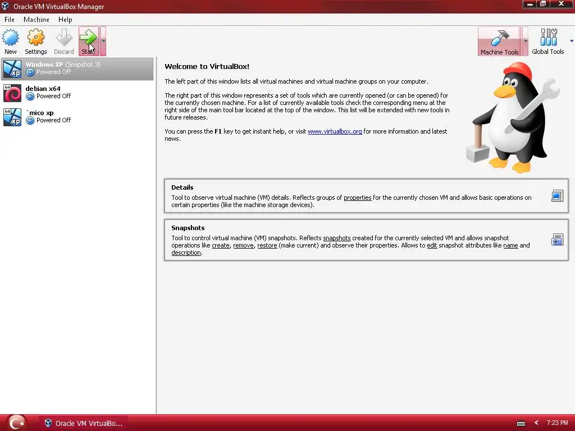Click the Welcome to VirtualBox! heading

coord(207,66)
